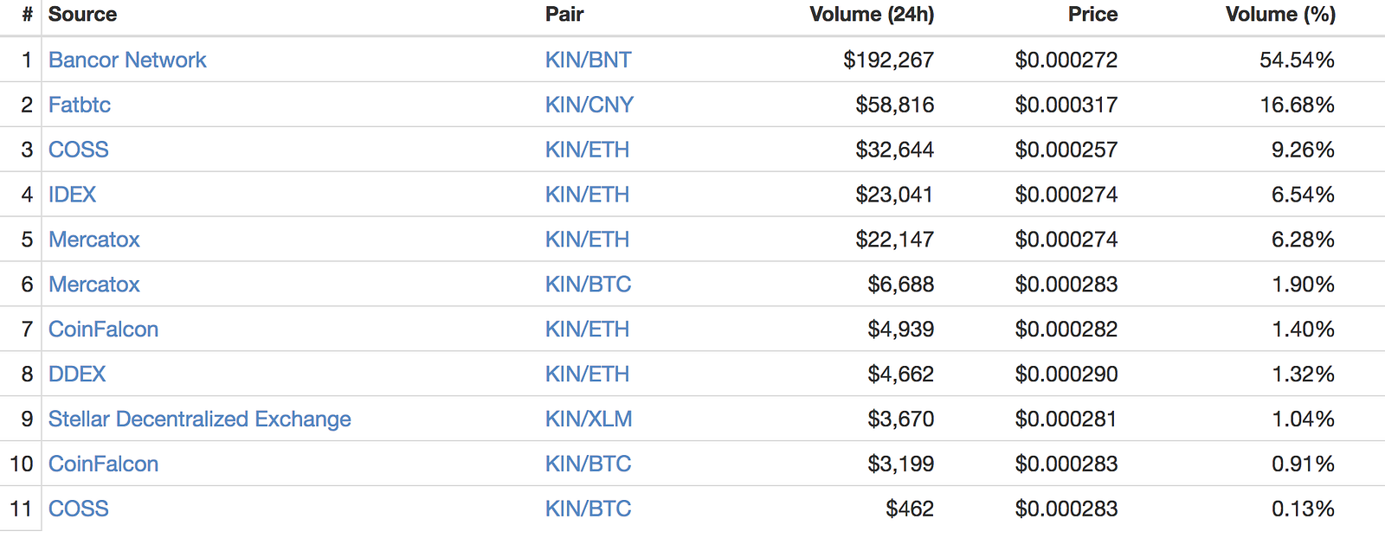Sort by Volume (%) column header
Image resolution: width=1385 pixels, height=538 pixels.
[1280, 15]
